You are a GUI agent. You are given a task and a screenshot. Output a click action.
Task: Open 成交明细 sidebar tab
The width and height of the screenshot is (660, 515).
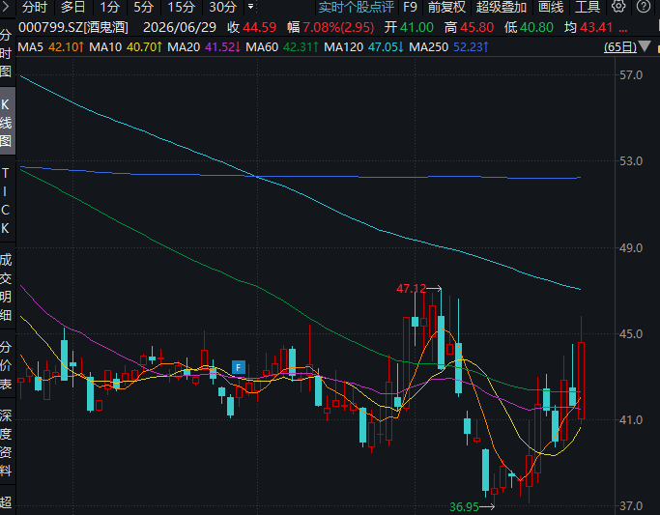[x=6, y=287]
